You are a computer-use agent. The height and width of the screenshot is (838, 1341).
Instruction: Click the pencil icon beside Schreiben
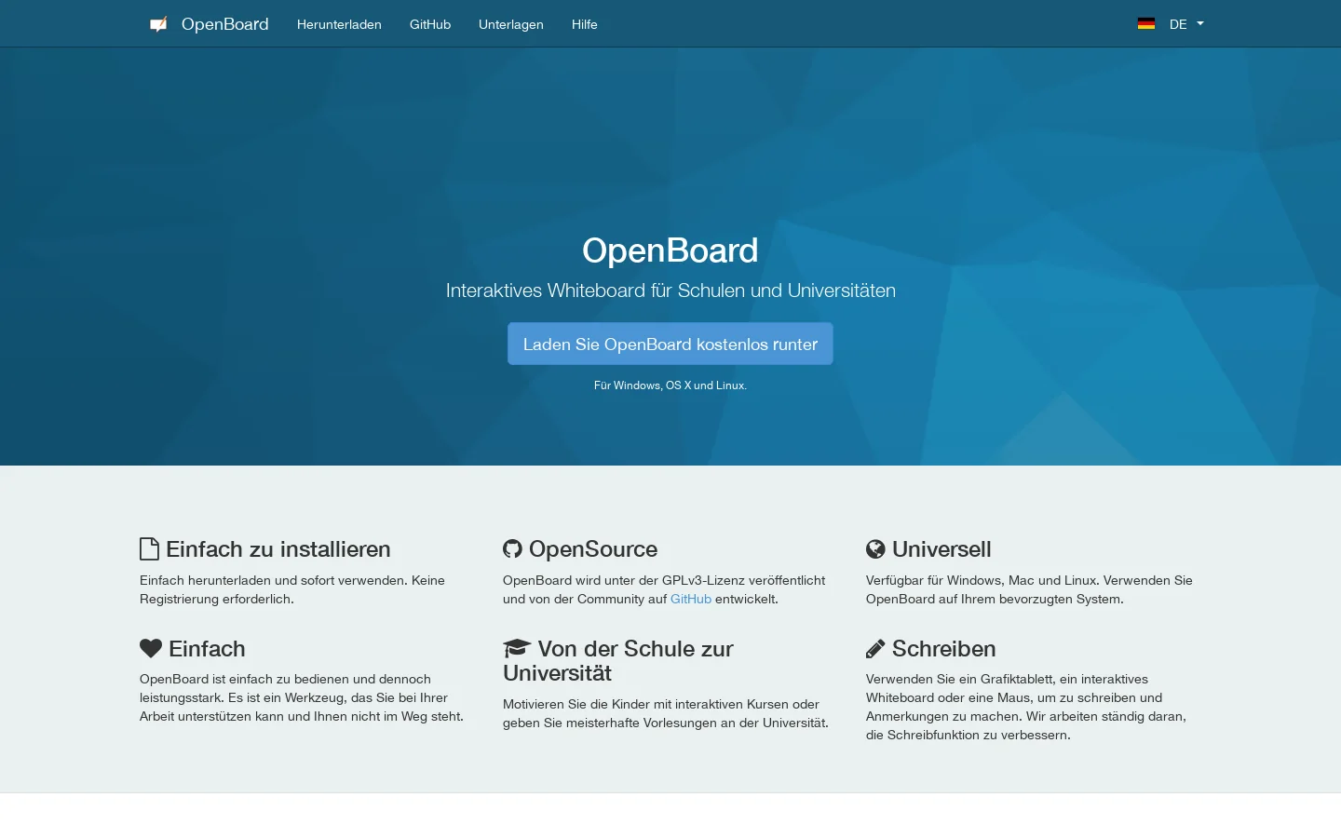tap(875, 649)
